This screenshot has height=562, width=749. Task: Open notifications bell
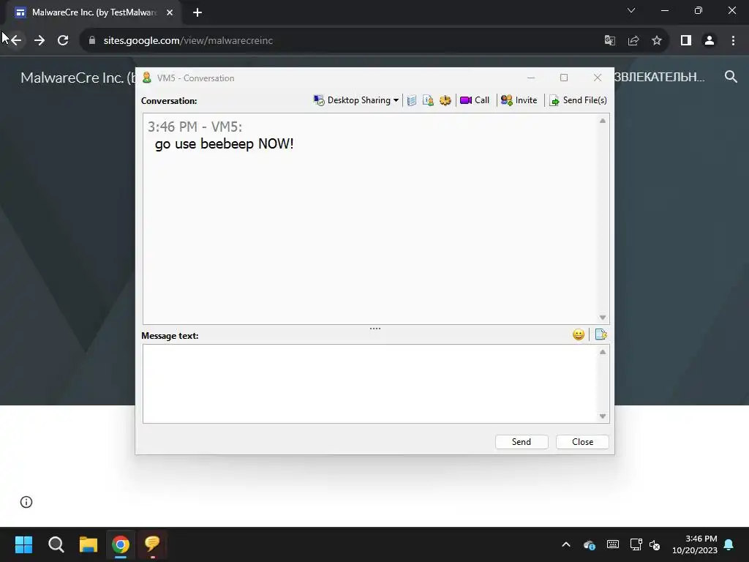tap(729, 544)
